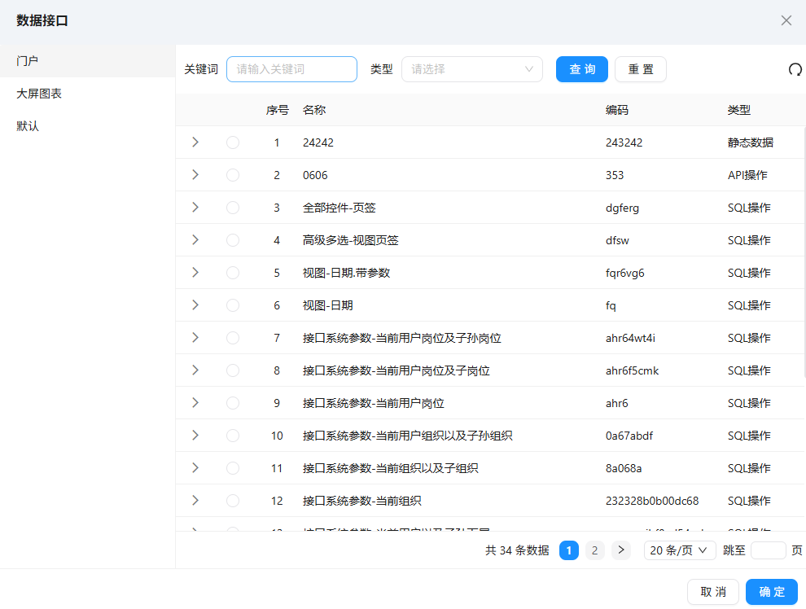Screen dimensions: 806x609
Task: Select the 默认 category in sidebar
Action: click(x=28, y=126)
